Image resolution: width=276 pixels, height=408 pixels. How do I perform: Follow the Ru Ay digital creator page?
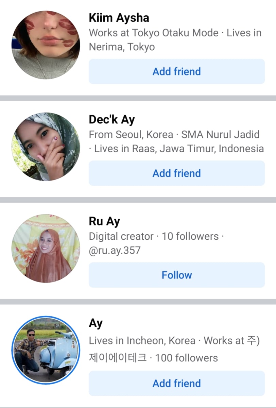177,275
